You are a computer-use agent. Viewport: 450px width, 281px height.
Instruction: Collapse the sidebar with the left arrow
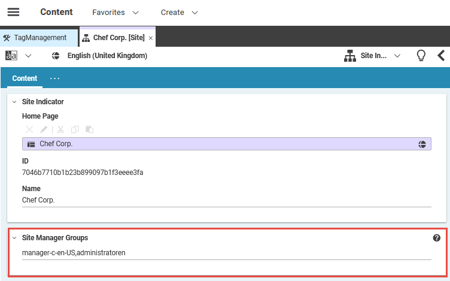tap(441, 56)
